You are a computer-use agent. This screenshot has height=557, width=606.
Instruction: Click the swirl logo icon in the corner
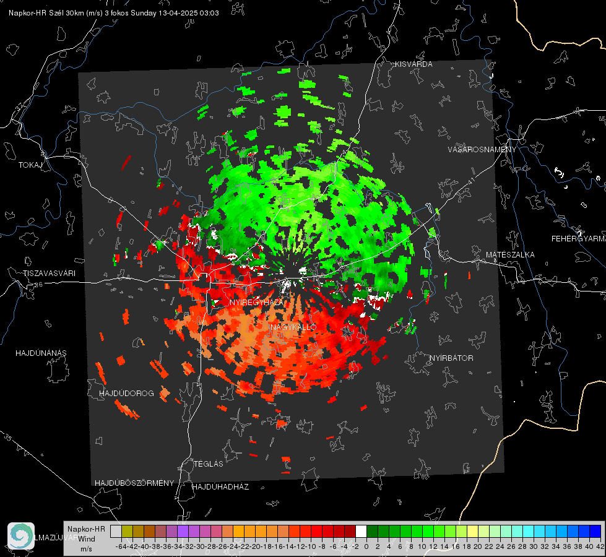21,536
